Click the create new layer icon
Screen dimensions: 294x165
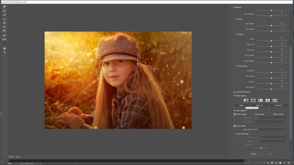[284, 163]
